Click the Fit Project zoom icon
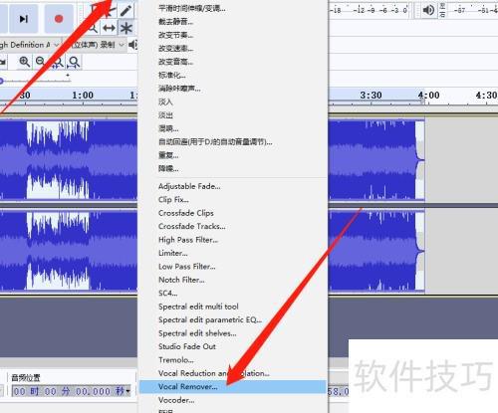Viewport: 498px width, 413px height. click(x=74, y=62)
